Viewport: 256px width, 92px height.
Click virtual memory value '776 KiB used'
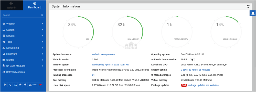[188, 80]
